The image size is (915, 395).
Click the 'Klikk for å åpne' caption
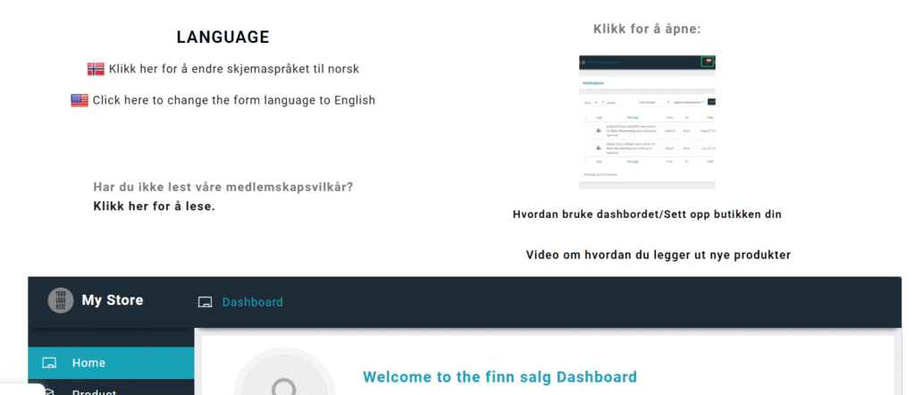coord(647,29)
